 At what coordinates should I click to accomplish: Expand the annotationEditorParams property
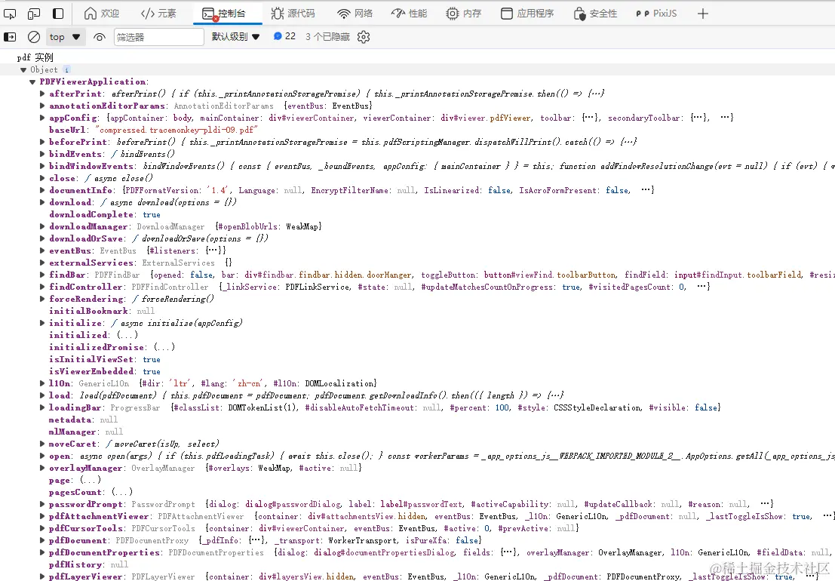click(42, 106)
